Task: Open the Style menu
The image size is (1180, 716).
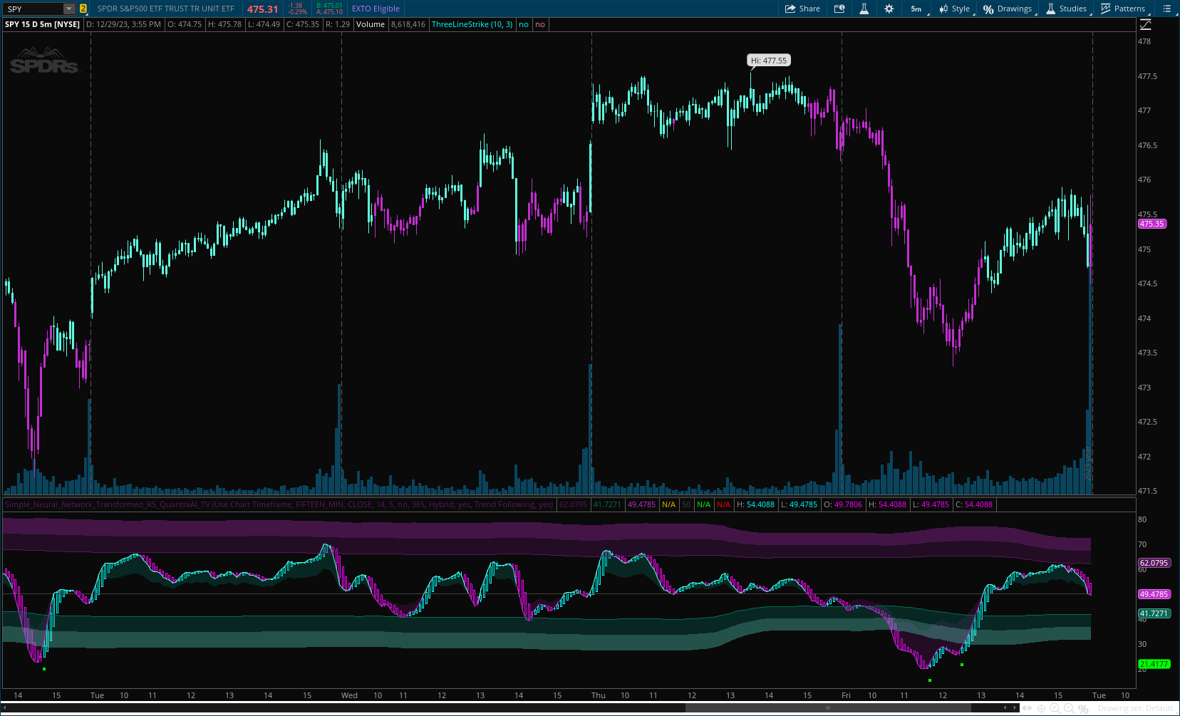Action: [955, 9]
